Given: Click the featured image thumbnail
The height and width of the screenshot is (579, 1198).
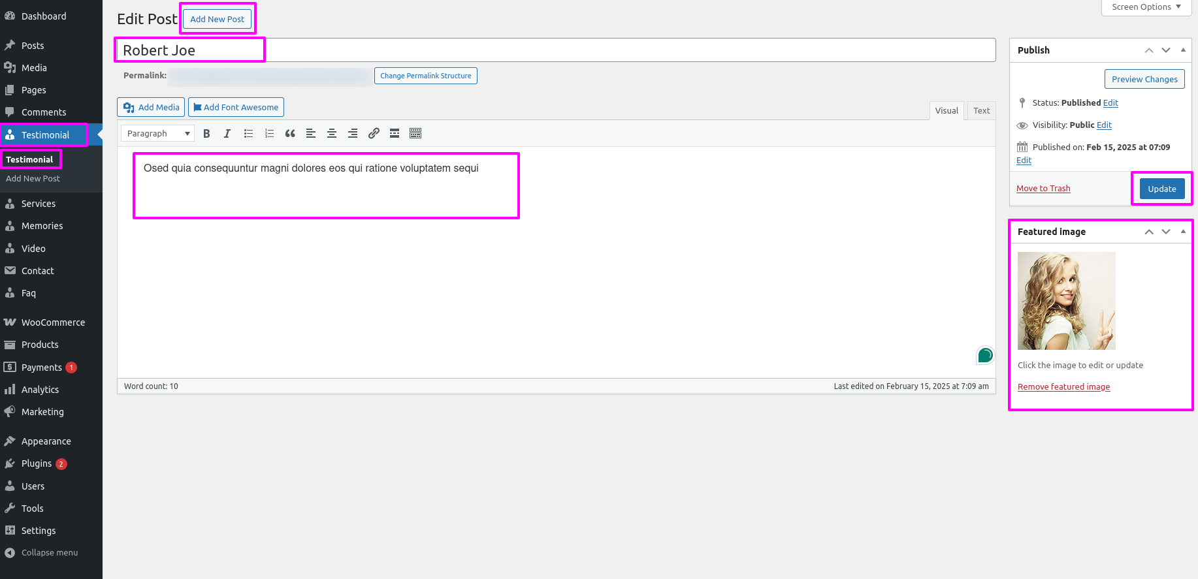Looking at the screenshot, I should [x=1066, y=301].
